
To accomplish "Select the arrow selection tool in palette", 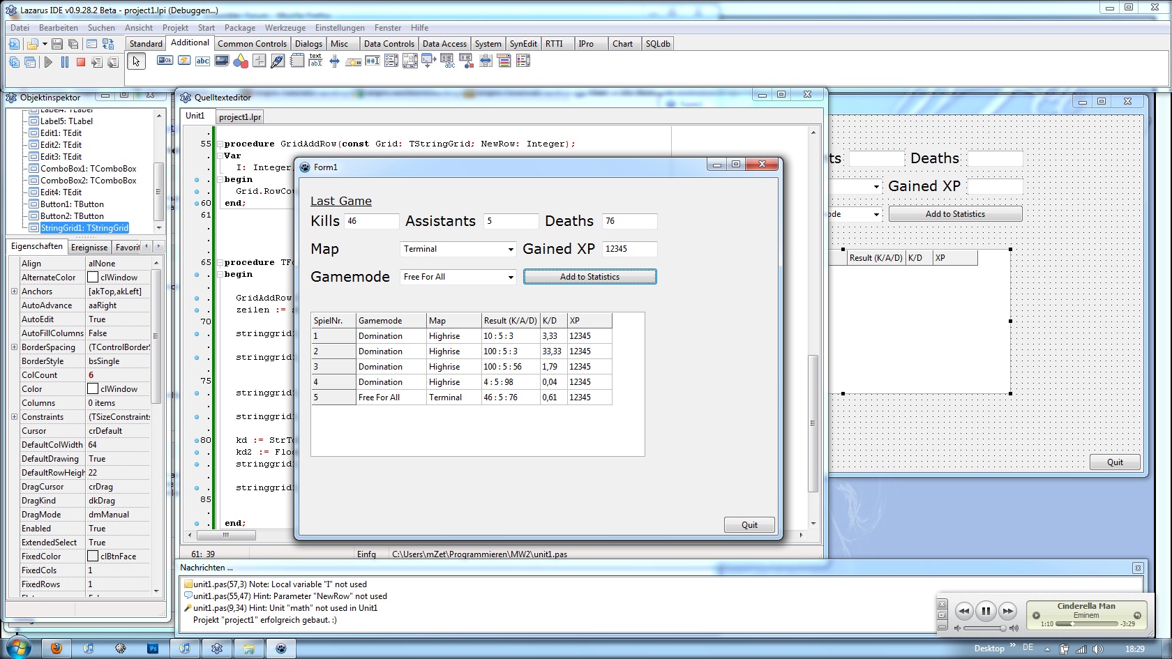I will 137,61.
